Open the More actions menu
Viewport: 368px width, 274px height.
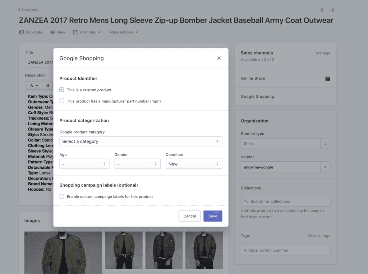124,32
